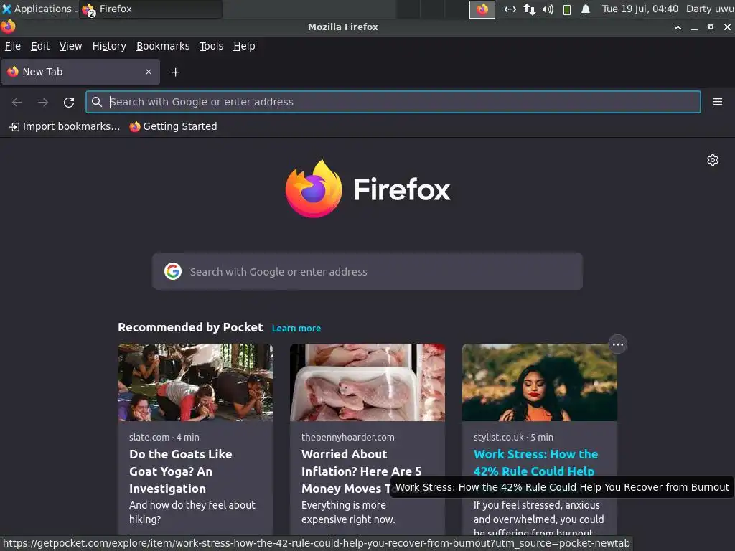Screen dimensions: 735x551
Task: Click the clock showing Tue 19 Jul, 04:40
Action: [640, 9]
